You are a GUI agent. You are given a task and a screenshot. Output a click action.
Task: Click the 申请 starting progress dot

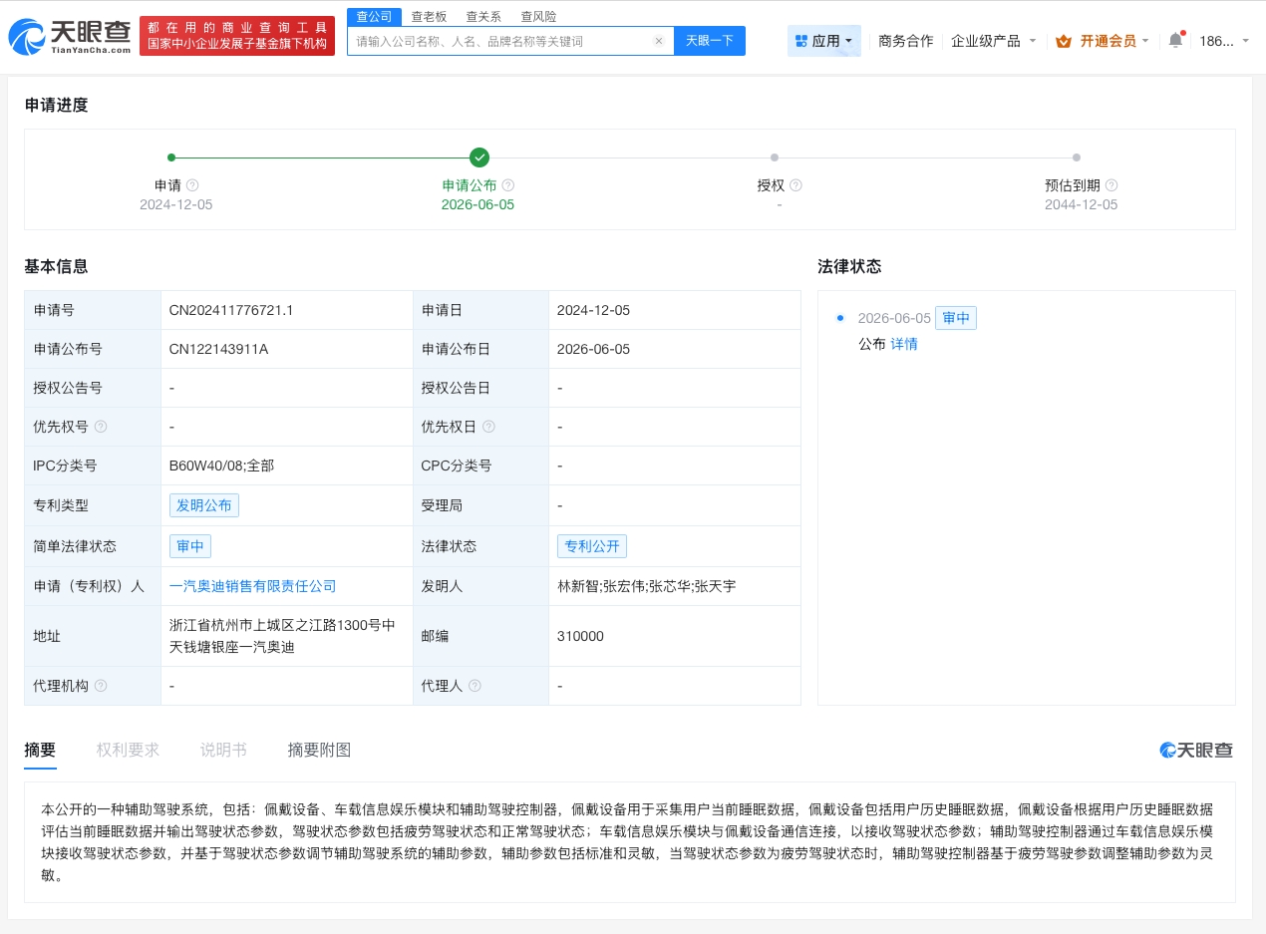tap(171, 157)
